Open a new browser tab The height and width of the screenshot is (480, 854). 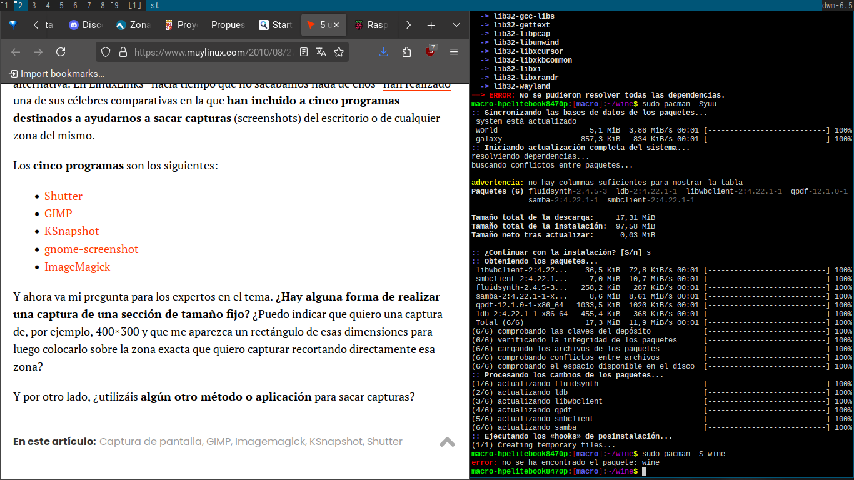pos(431,25)
